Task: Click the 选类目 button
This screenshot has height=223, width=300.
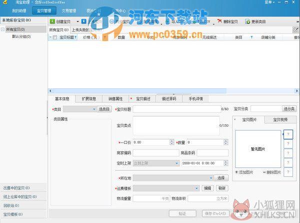Action: tap(104, 109)
